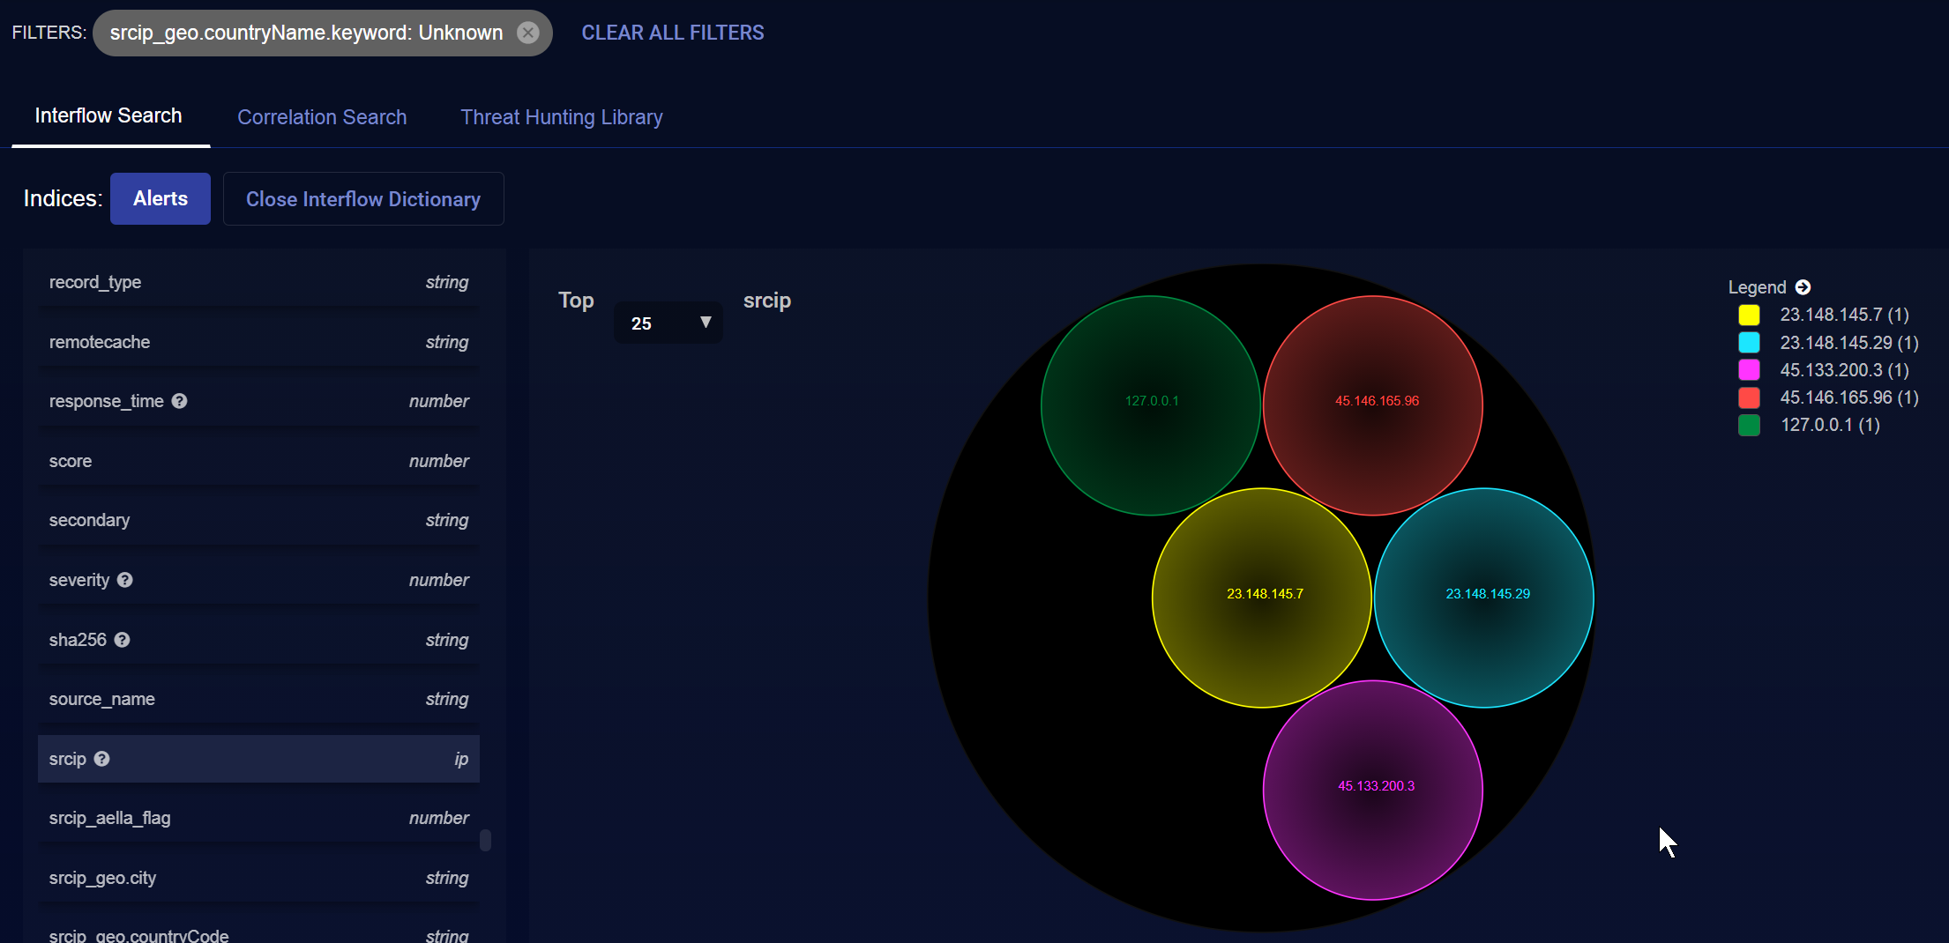This screenshot has width=1949, height=943.
Task: Click help icon next to response_time
Action: [x=180, y=401]
